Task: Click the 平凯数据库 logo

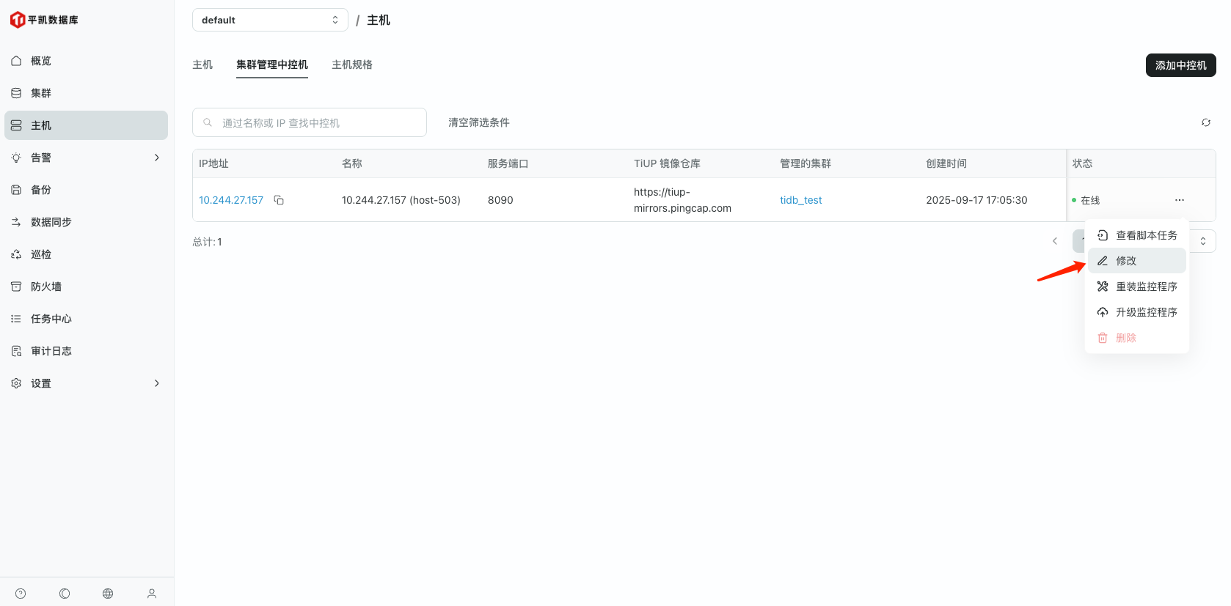Action: tap(44, 20)
